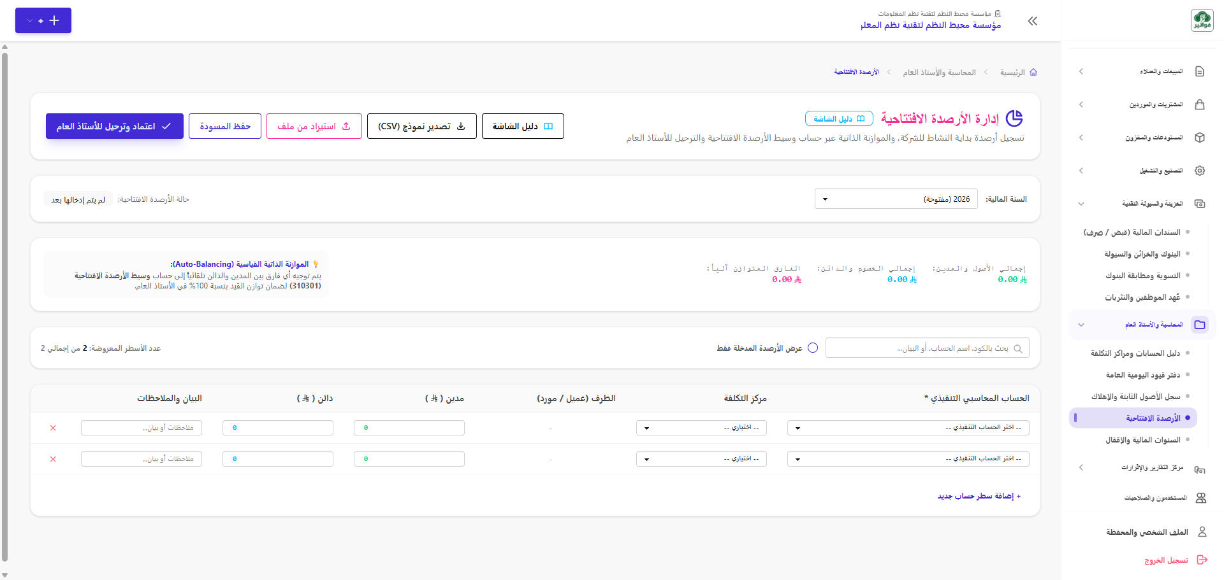Delete second row with red X icon
This screenshot has height=580, width=1224.
(53, 459)
